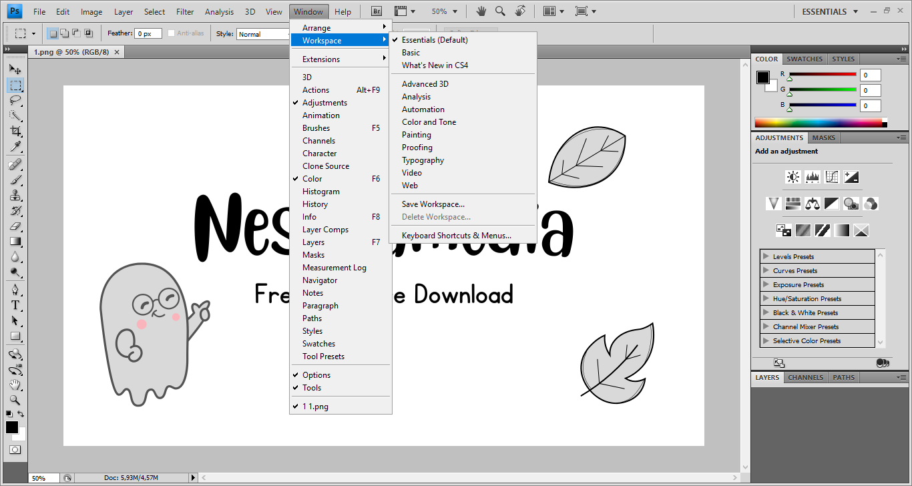Select the Horizontal Type tool
This screenshot has height=486, width=912.
15,305
